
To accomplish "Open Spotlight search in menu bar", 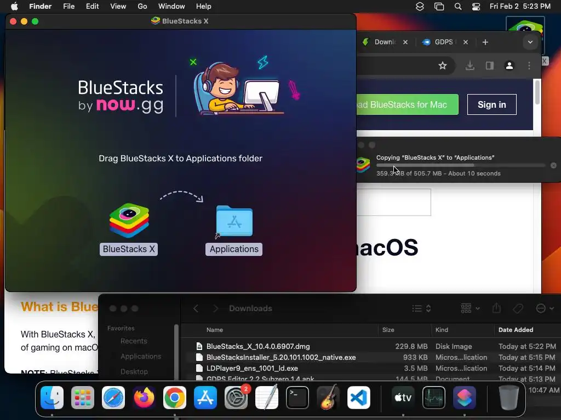I will (x=458, y=7).
